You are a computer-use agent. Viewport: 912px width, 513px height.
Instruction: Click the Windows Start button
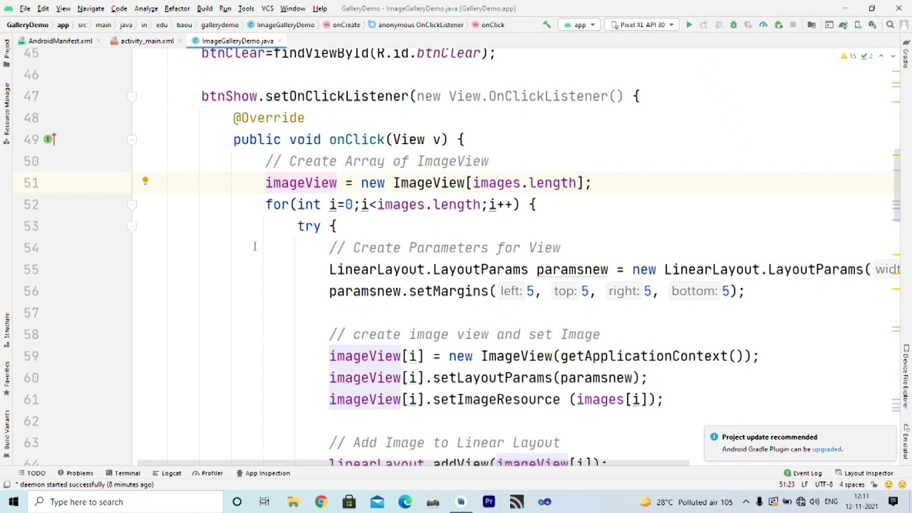click(x=14, y=502)
